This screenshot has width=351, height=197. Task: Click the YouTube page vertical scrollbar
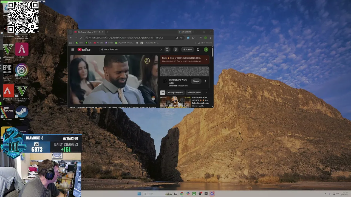point(213,52)
